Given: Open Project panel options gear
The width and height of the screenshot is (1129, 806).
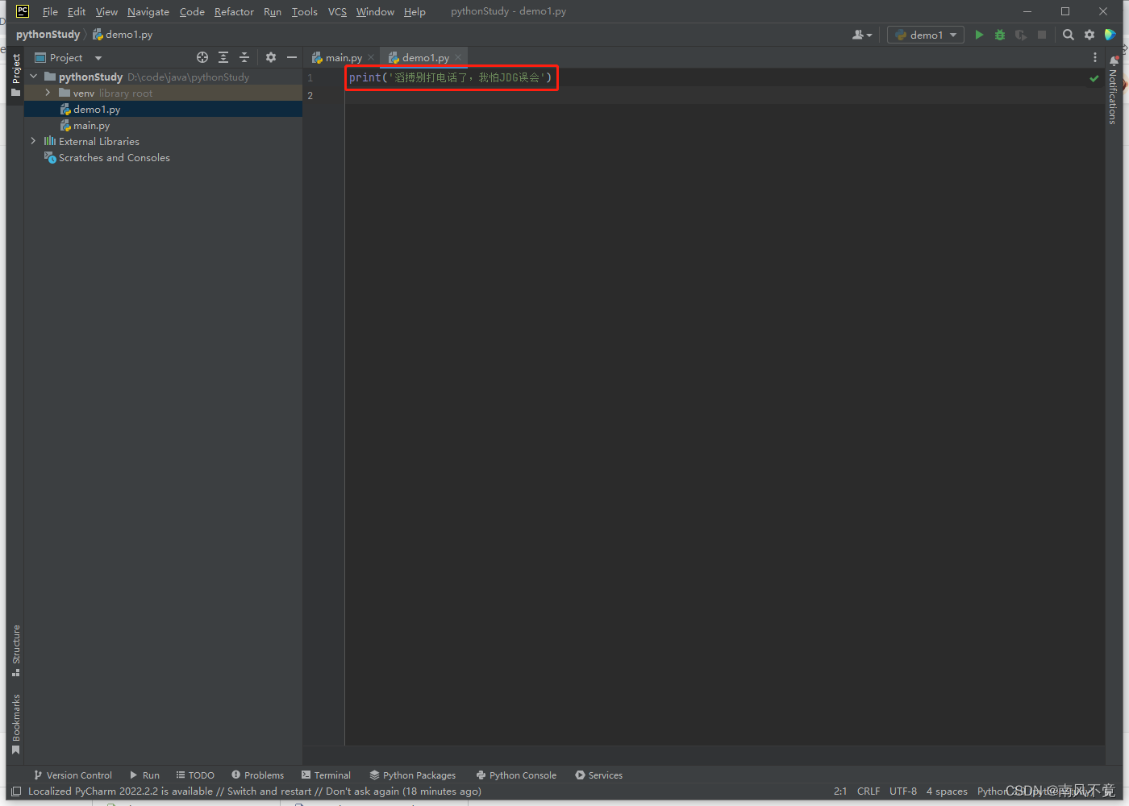Looking at the screenshot, I should pyautogui.click(x=271, y=57).
